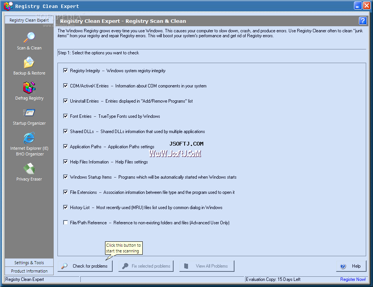Close the Registry Clean Expert window
The width and height of the screenshot is (373, 287).
367,6
